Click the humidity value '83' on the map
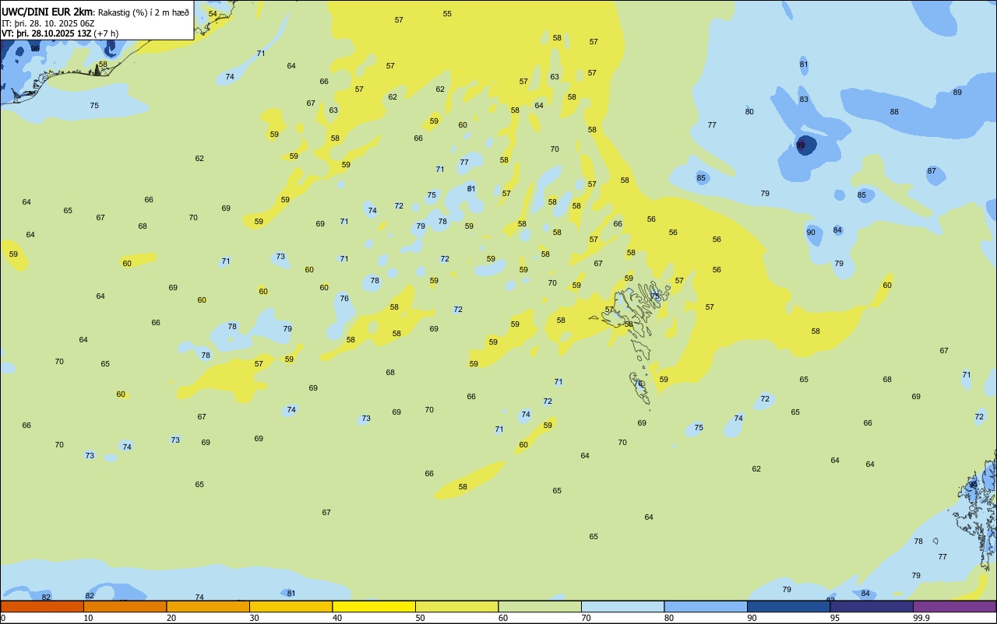The height and width of the screenshot is (624, 997). click(x=804, y=100)
